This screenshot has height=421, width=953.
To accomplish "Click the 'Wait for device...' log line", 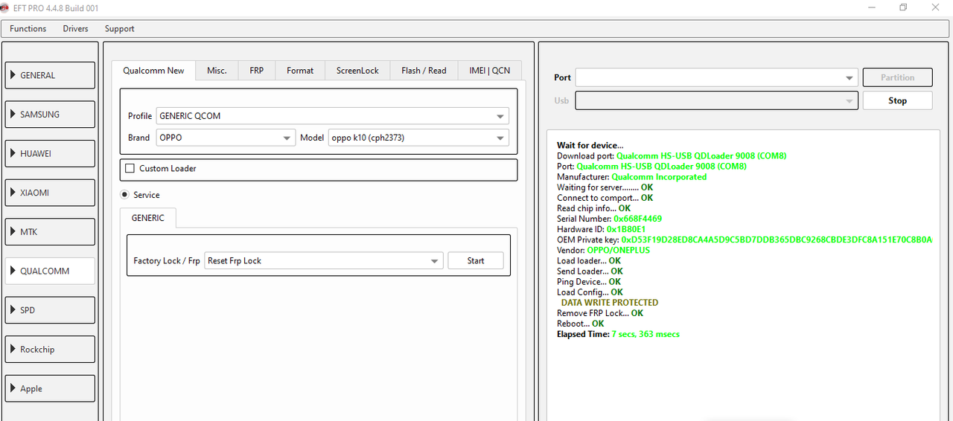I will click(x=590, y=146).
